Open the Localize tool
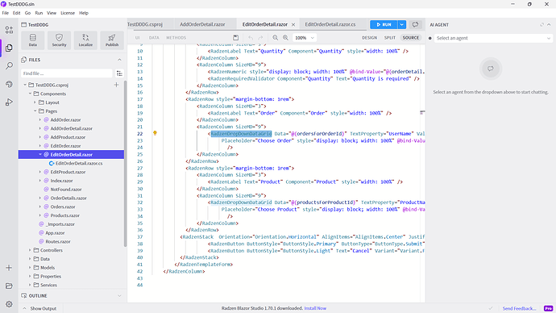556x313 pixels. [x=85, y=40]
